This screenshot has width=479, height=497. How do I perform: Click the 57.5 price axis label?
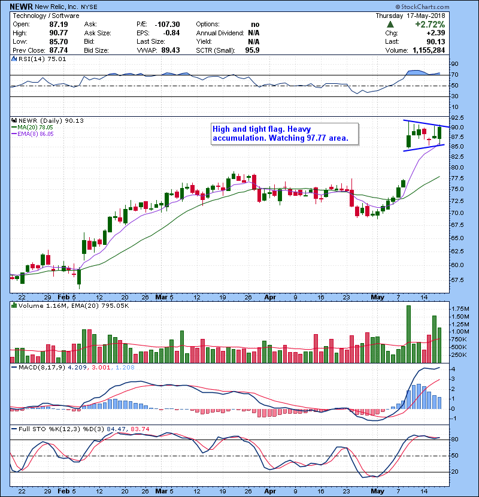pos(457,280)
